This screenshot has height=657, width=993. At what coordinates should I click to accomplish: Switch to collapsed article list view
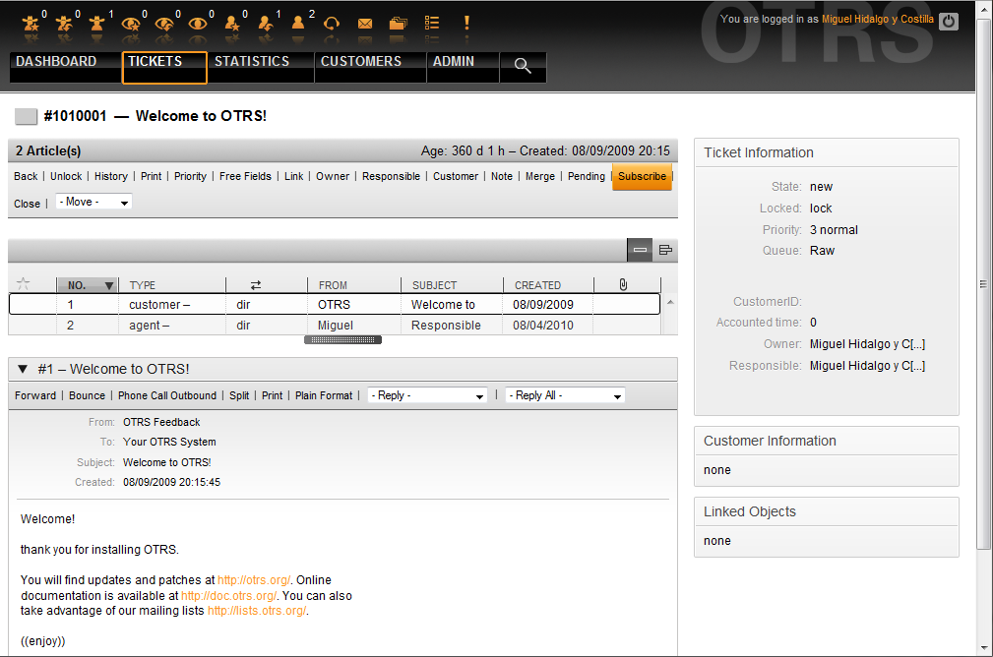pos(640,251)
